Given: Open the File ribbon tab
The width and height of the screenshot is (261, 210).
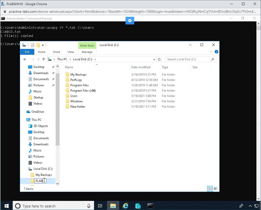Looking at the screenshot, I should coord(27,52).
